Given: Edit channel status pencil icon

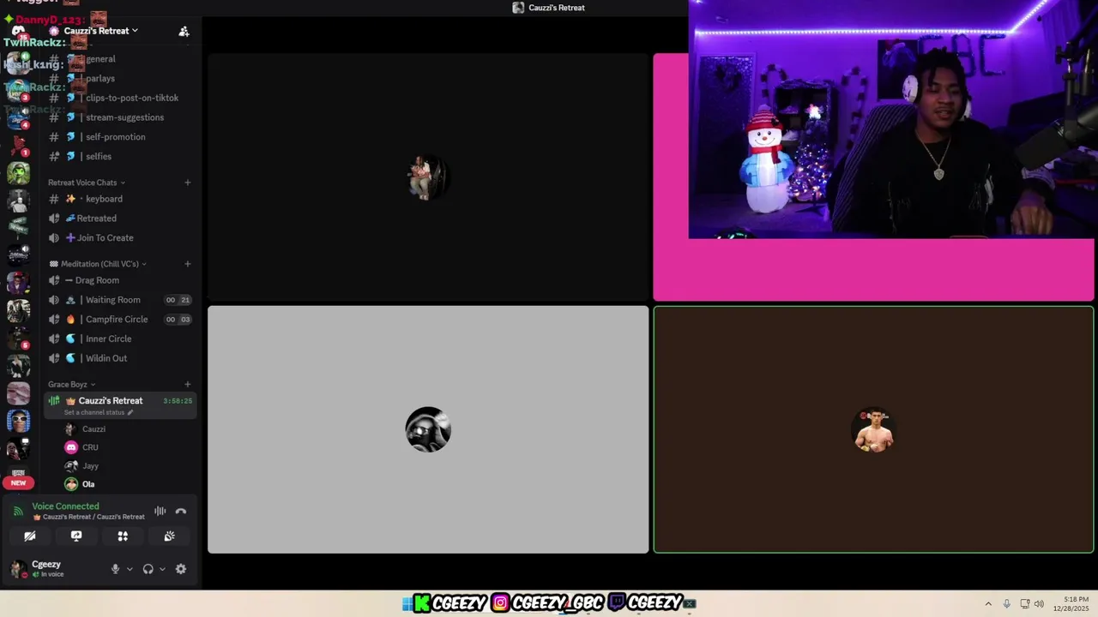Looking at the screenshot, I should [x=130, y=412].
